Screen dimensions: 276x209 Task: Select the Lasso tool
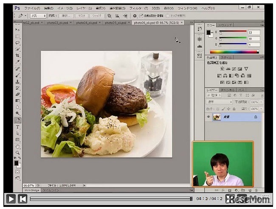pyautogui.click(x=17, y=43)
